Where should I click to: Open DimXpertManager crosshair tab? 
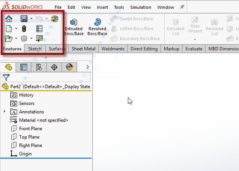54,67
